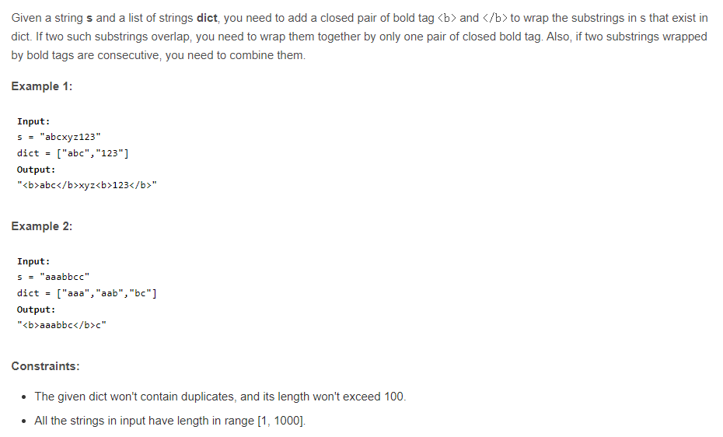This screenshot has height=437, width=723.
Task: Click the "Constraints:" heading
Action: [45, 366]
